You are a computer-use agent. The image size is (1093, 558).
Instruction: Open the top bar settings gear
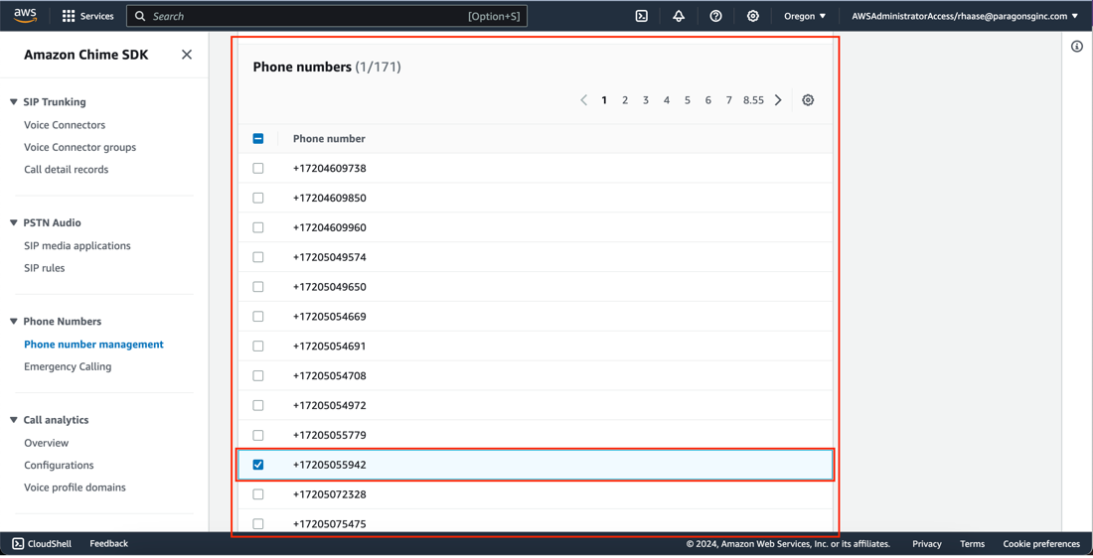pyautogui.click(x=753, y=16)
